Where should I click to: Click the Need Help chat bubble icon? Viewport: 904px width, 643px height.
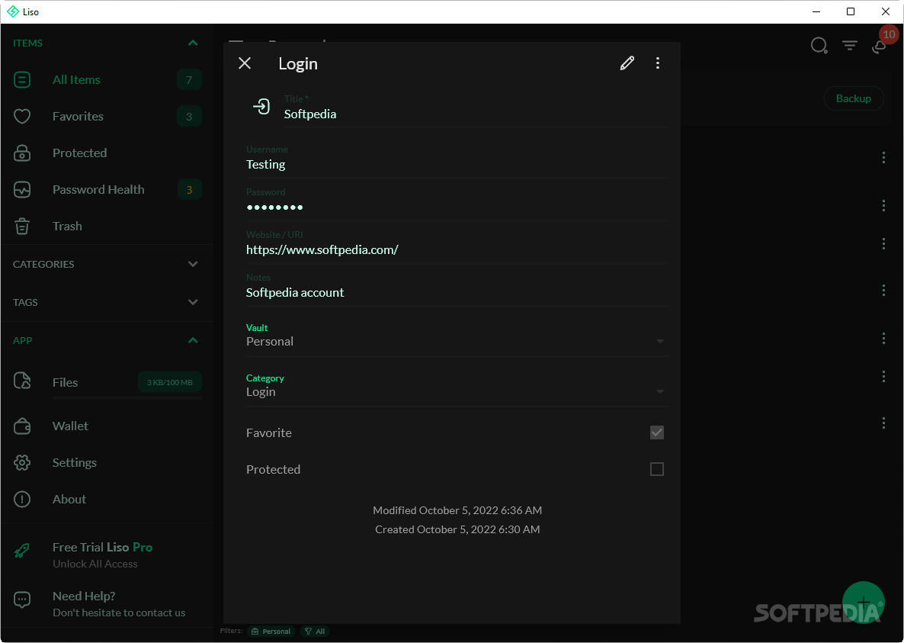point(22,600)
